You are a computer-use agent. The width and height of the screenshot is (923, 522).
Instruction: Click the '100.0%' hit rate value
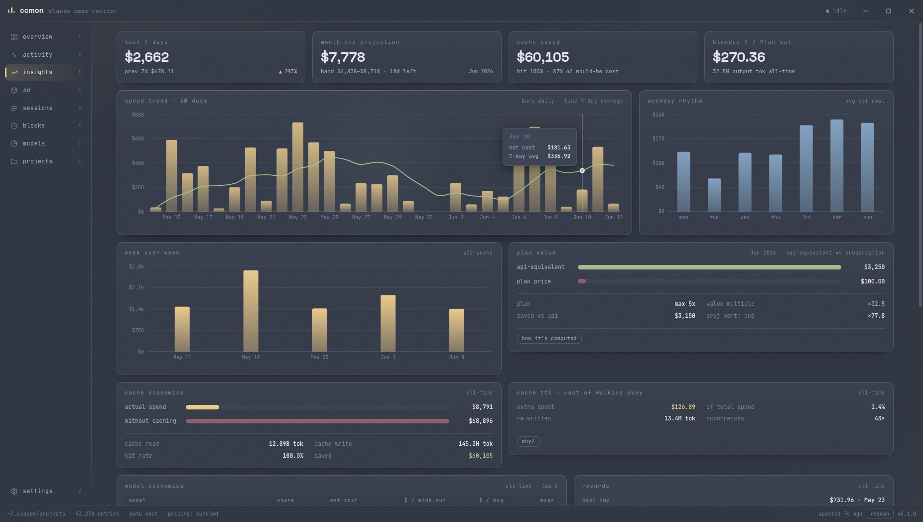[x=293, y=456]
